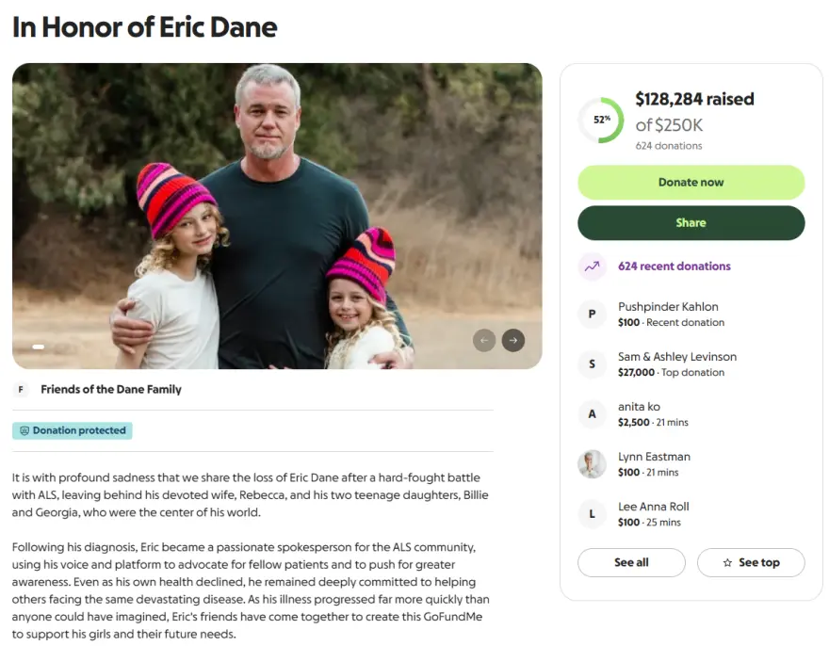The image size is (829, 646).
Task: Open the 624 recent donations link
Action: coord(674,266)
